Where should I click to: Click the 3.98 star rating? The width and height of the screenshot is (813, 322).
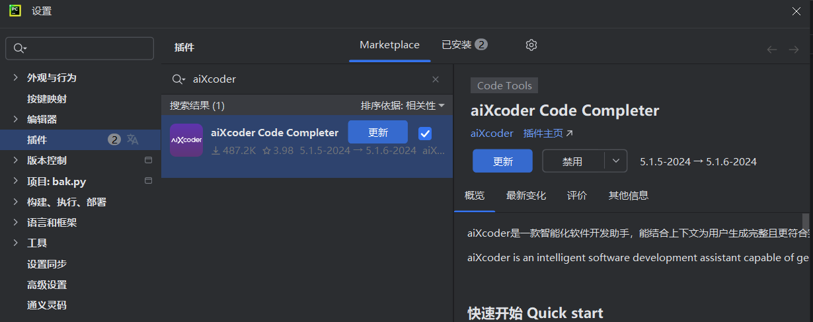(x=278, y=151)
